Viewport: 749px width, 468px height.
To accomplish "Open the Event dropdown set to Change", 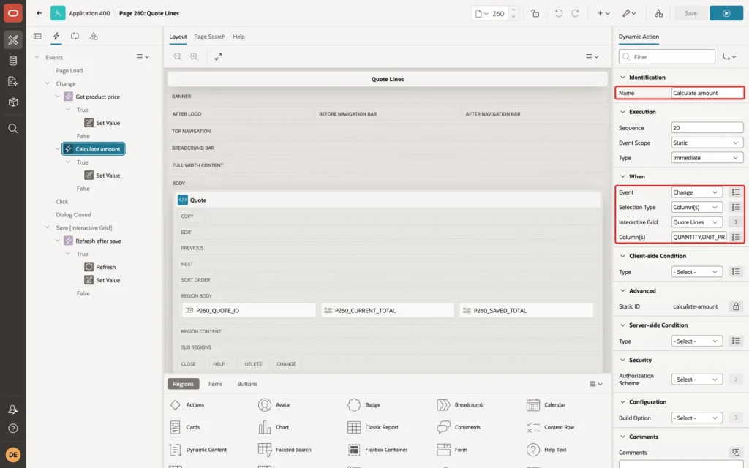I will click(x=696, y=192).
